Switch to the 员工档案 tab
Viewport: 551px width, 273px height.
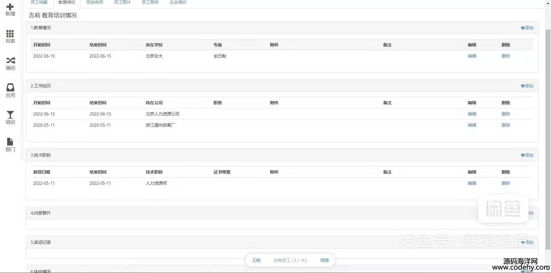click(39, 2)
